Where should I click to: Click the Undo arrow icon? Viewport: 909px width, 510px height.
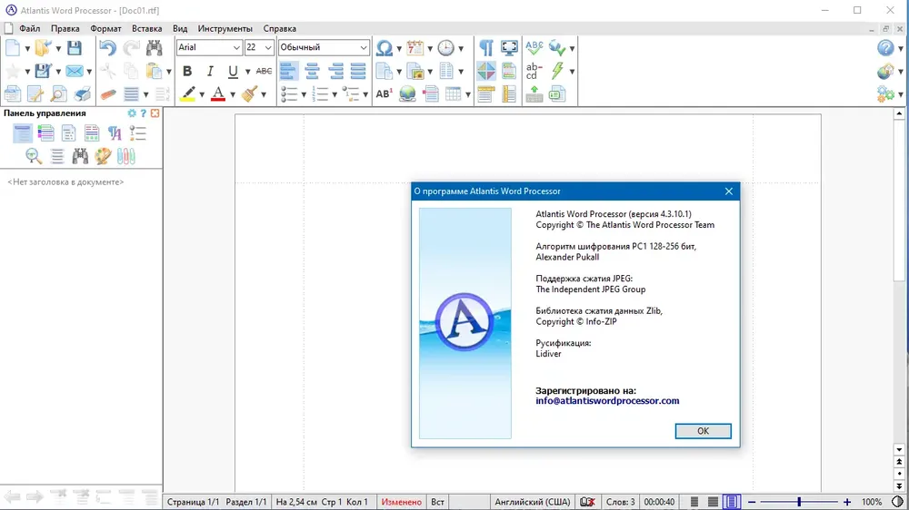[107, 48]
